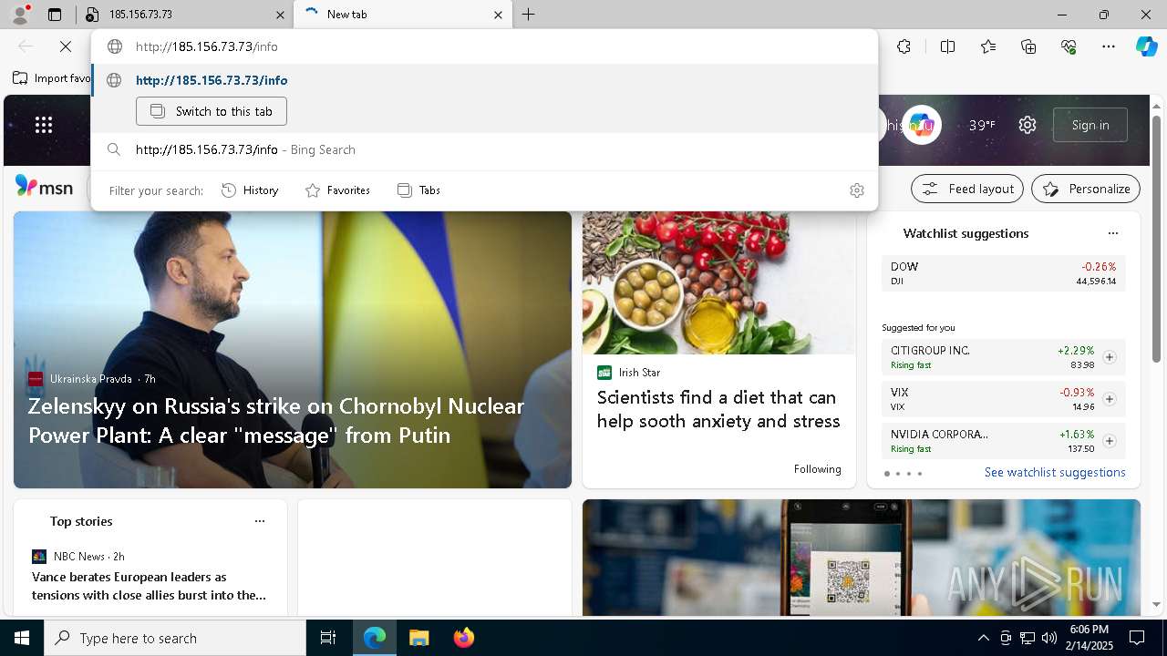The image size is (1167, 656).
Task: Click the olives and tomatoes food thumbnail
Action: [x=719, y=282]
